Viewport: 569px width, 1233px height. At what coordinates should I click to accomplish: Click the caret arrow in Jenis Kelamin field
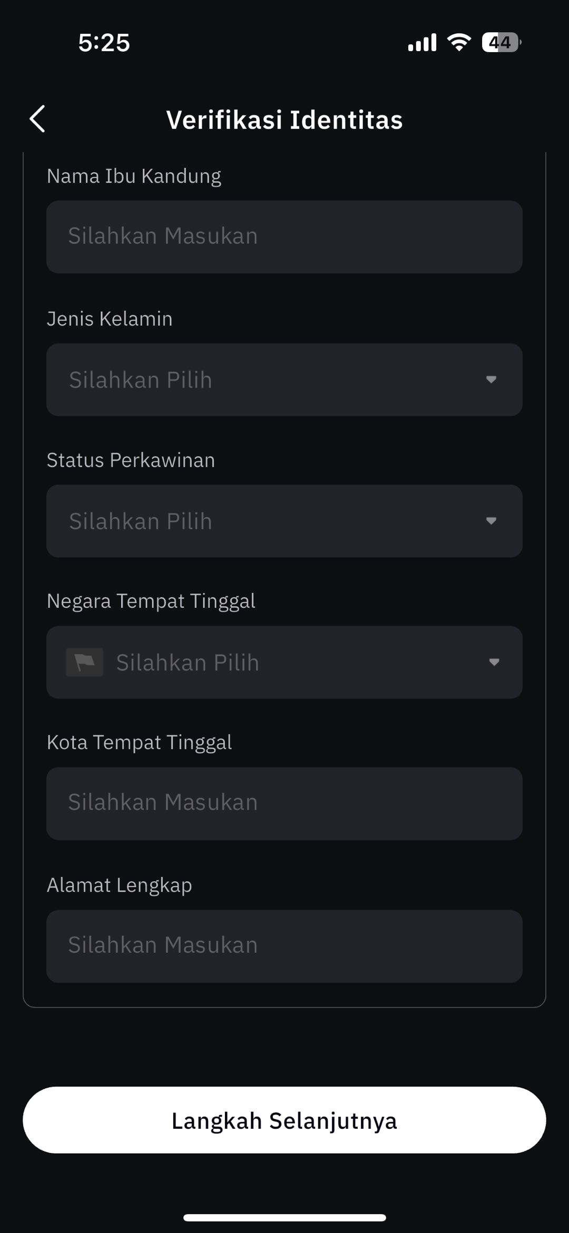point(491,380)
